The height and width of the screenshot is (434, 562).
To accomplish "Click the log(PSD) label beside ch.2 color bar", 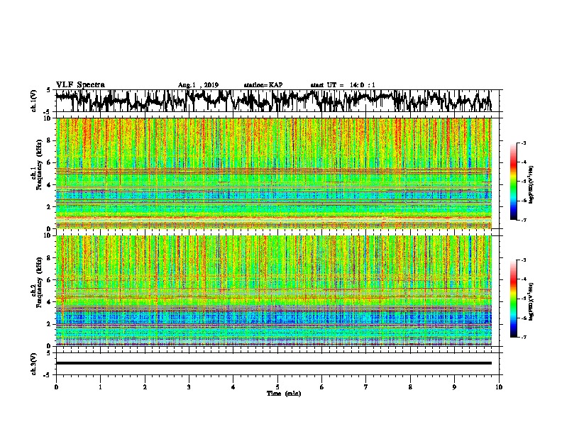I will pos(531,301).
